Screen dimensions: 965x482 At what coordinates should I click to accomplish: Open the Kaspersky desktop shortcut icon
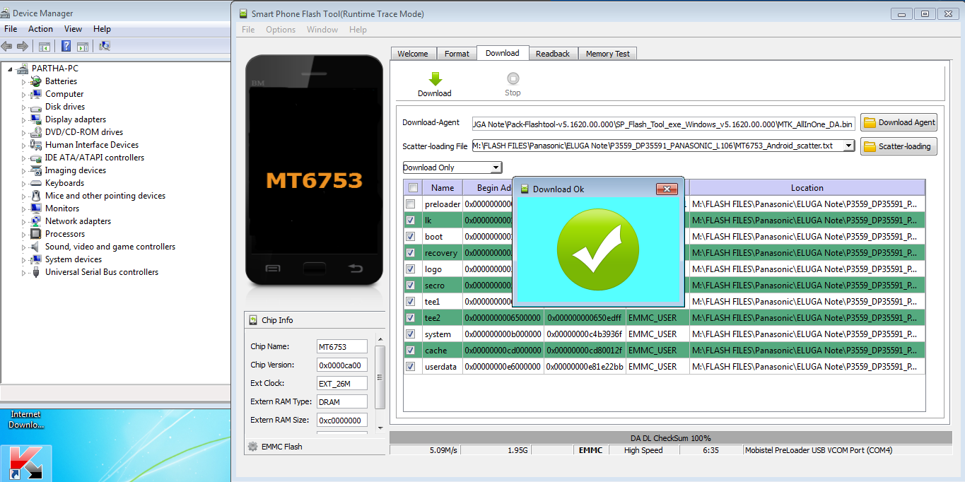[25, 463]
